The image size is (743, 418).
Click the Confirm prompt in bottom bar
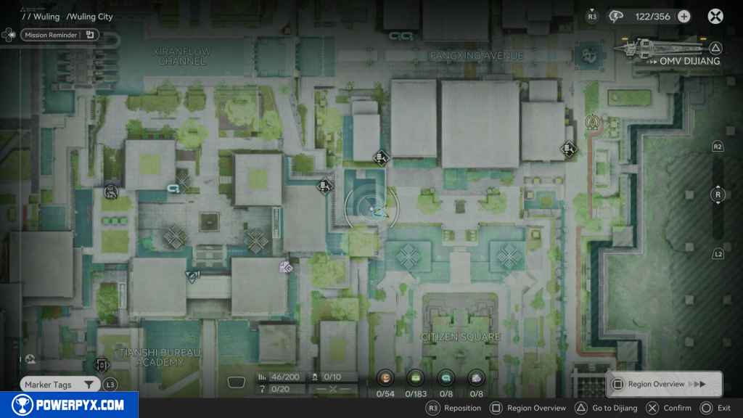pyautogui.click(x=670, y=408)
